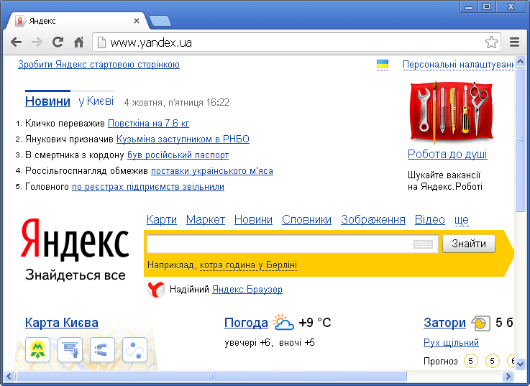Click the ATM/payment terminal map icon
This screenshot has height=386, width=530.
point(70,349)
